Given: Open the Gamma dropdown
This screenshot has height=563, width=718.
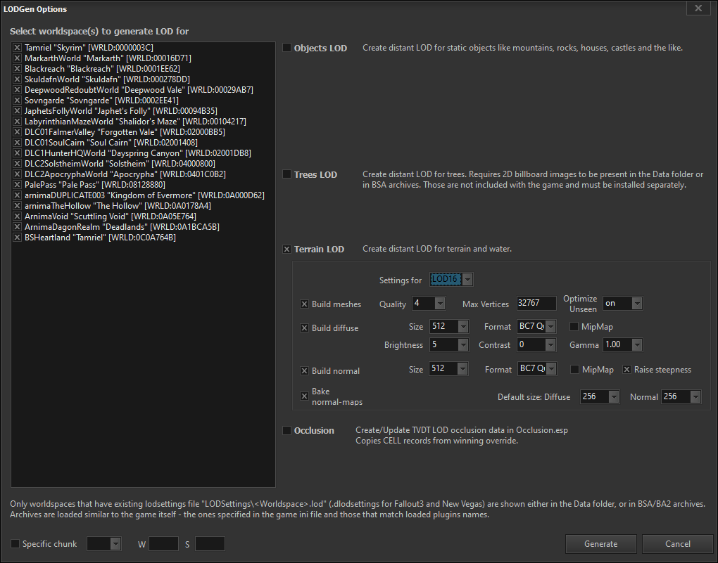Looking at the screenshot, I should coord(623,345).
